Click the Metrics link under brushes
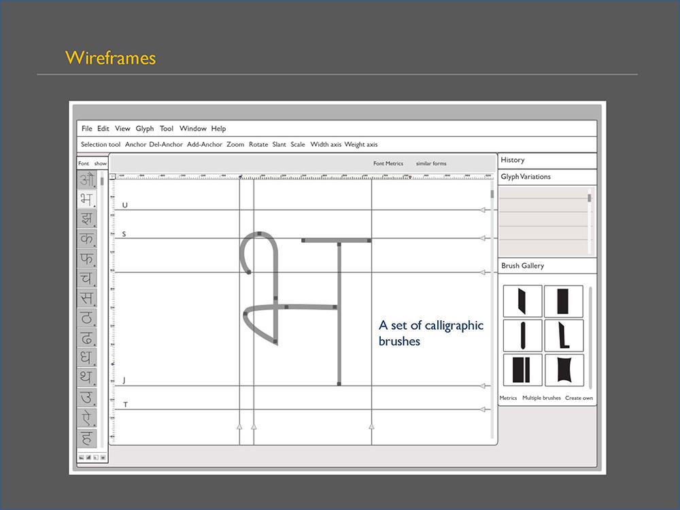The height and width of the screenshot is (510, 680). [x=508, y=398]
